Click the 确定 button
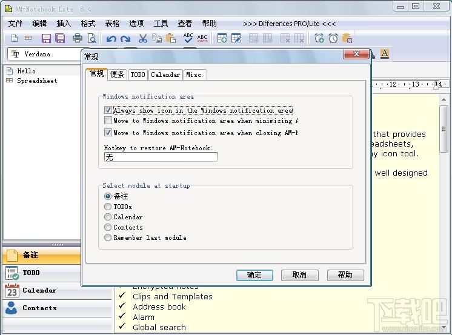452x335 pixels. [254, 275]
